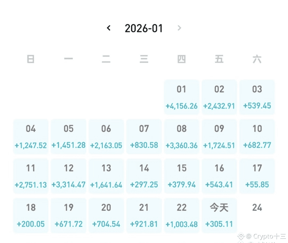
Task: Select day 18 with +200.05
Action: tap(31, 216)
